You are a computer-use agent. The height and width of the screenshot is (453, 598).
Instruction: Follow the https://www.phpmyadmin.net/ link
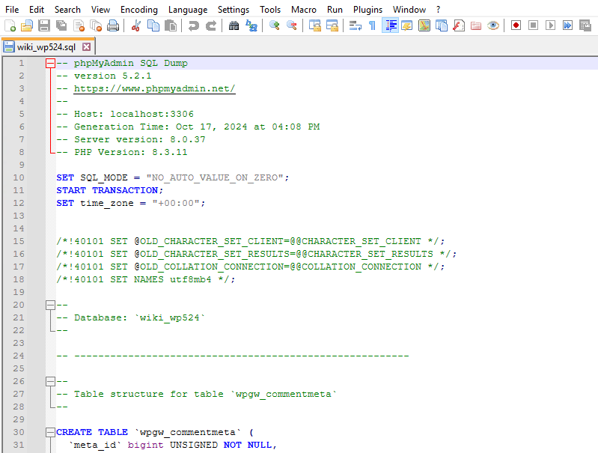click(x=154, y=88)
